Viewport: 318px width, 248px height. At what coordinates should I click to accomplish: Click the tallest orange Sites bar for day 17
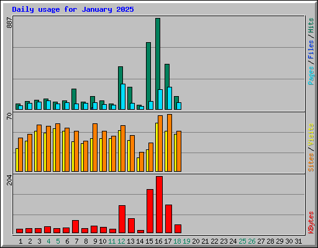pos(170,143)
